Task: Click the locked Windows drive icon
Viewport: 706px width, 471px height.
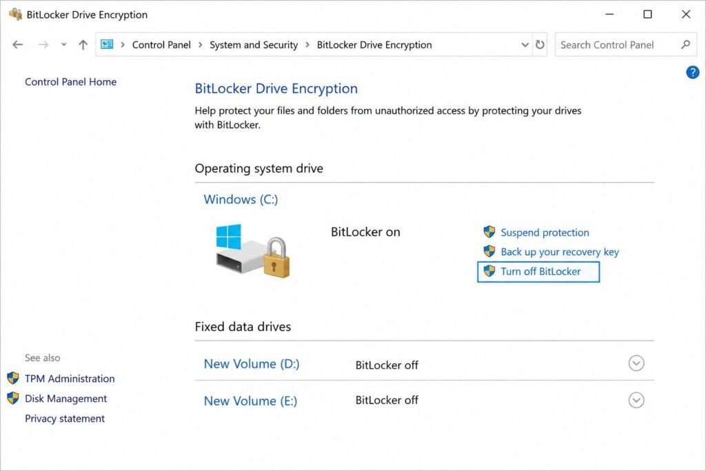Action: (x=252, y=251)
